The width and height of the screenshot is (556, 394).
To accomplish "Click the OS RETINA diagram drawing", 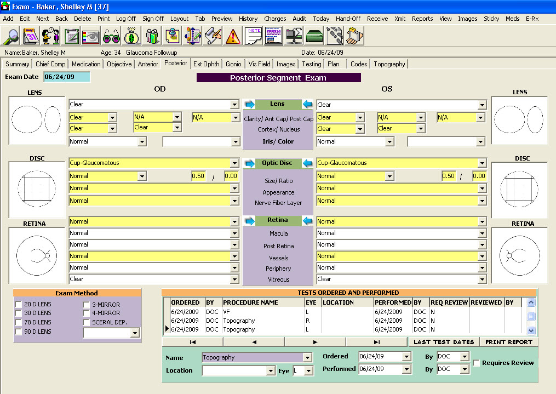I will point(519,256).
